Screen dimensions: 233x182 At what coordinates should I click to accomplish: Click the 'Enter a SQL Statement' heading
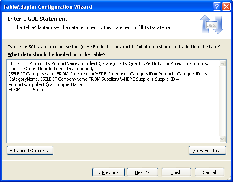click(37, 19)
